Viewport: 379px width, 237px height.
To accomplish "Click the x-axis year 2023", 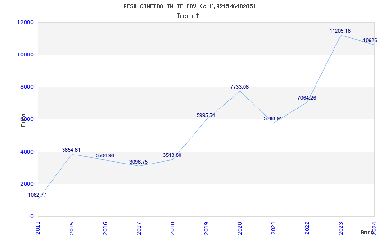I will pyautogui.click(x=341, y=228).
